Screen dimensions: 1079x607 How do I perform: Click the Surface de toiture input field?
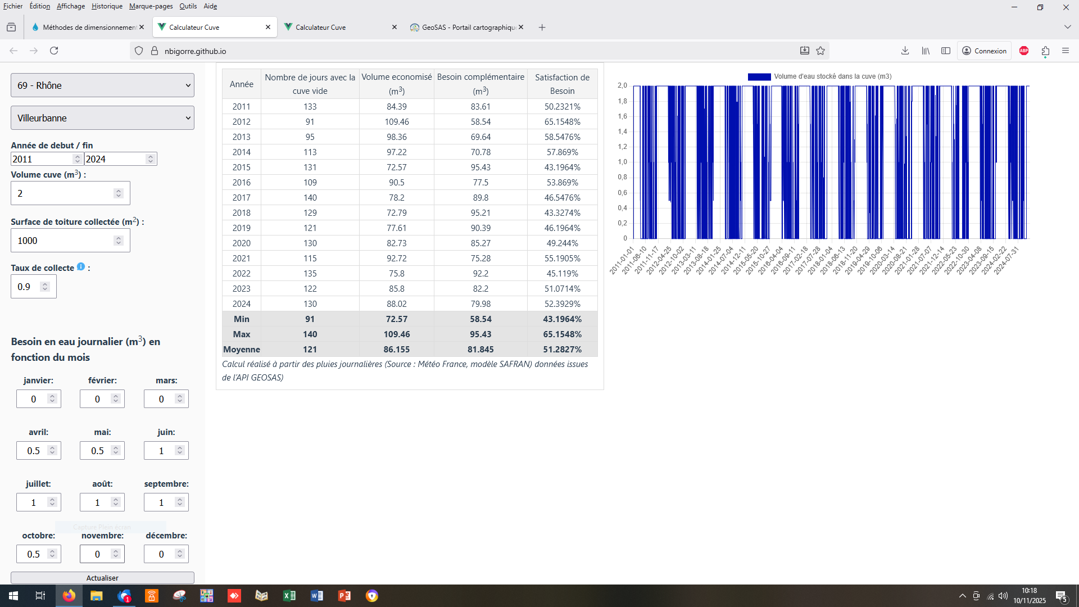(63, 241)
